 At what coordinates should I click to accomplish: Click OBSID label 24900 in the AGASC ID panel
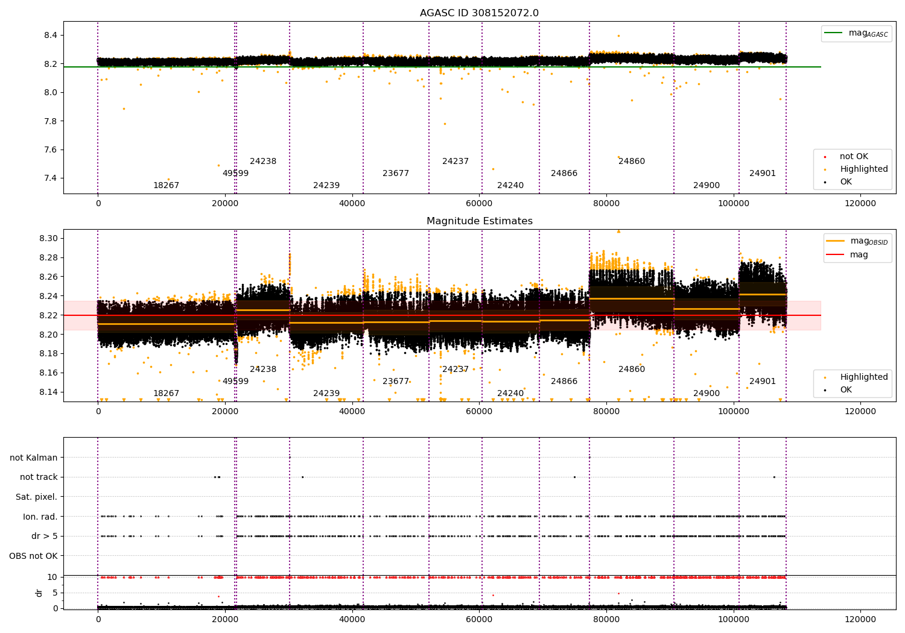(x=707, y=185)
